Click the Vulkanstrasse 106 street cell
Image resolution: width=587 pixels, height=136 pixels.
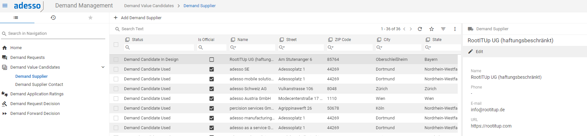(296, 88)
